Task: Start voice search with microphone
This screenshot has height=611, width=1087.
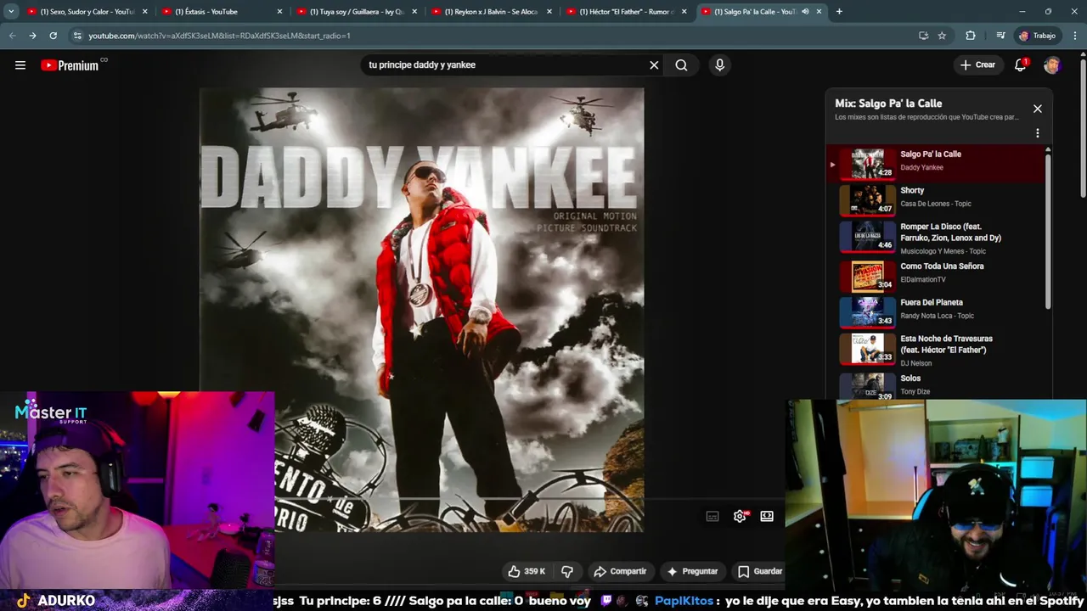Action: 719,65
